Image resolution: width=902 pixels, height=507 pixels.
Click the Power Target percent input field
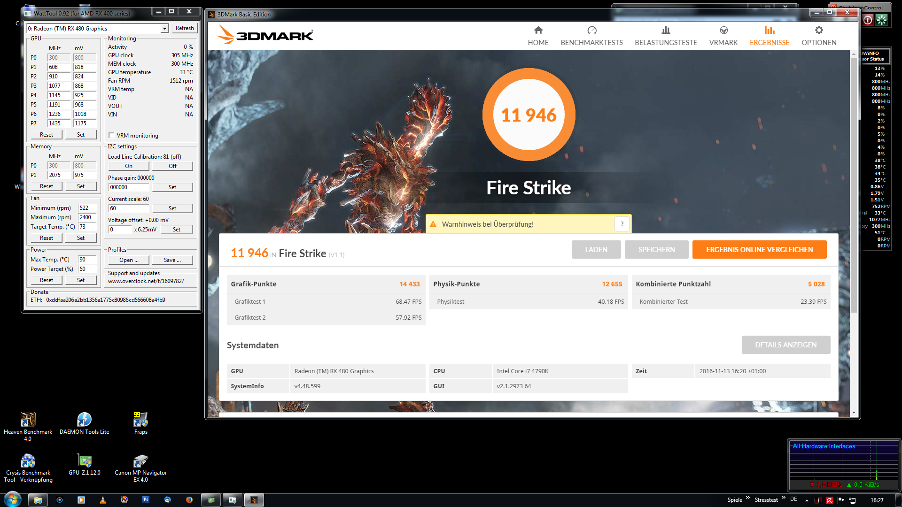pos(87,269)
